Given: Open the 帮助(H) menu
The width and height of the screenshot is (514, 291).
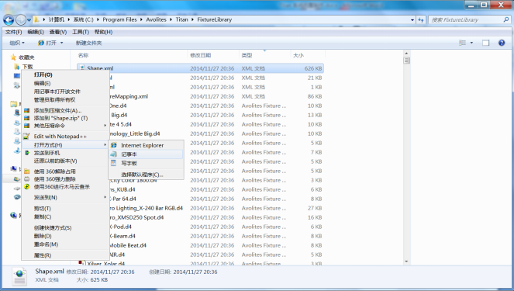Looking at the screenshot, I should coord(103,32).
